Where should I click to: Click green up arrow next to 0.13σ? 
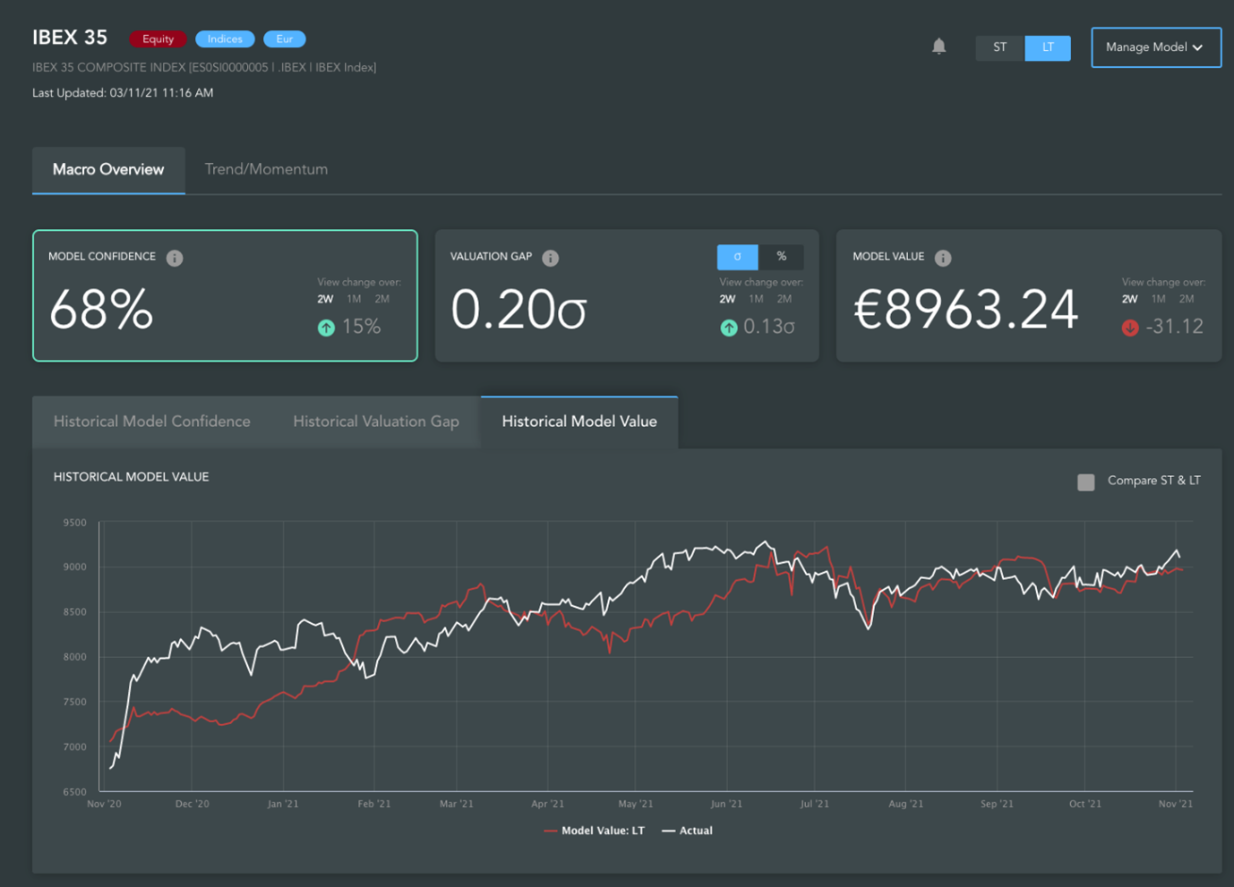[x=729, y=328]
